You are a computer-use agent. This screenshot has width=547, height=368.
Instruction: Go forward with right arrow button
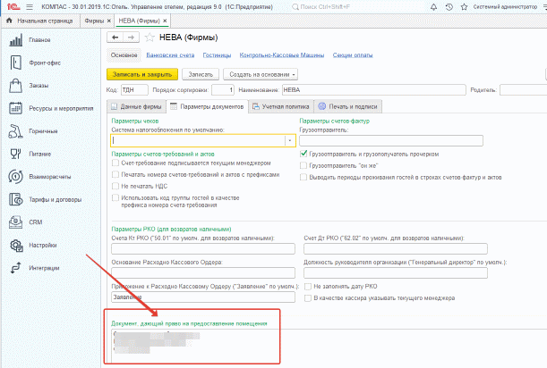click(132, 38)
